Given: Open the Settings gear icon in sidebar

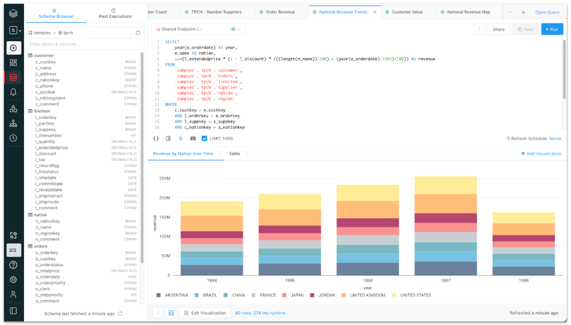Looking at the screenshot, I should tap(14, 279).
